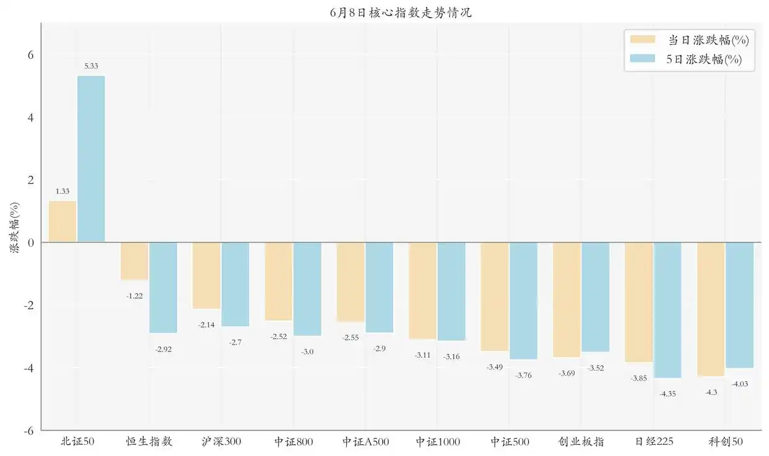Click the -3.11 value label
The width and height of the screenshot is (769, 456).
(422, 355)
